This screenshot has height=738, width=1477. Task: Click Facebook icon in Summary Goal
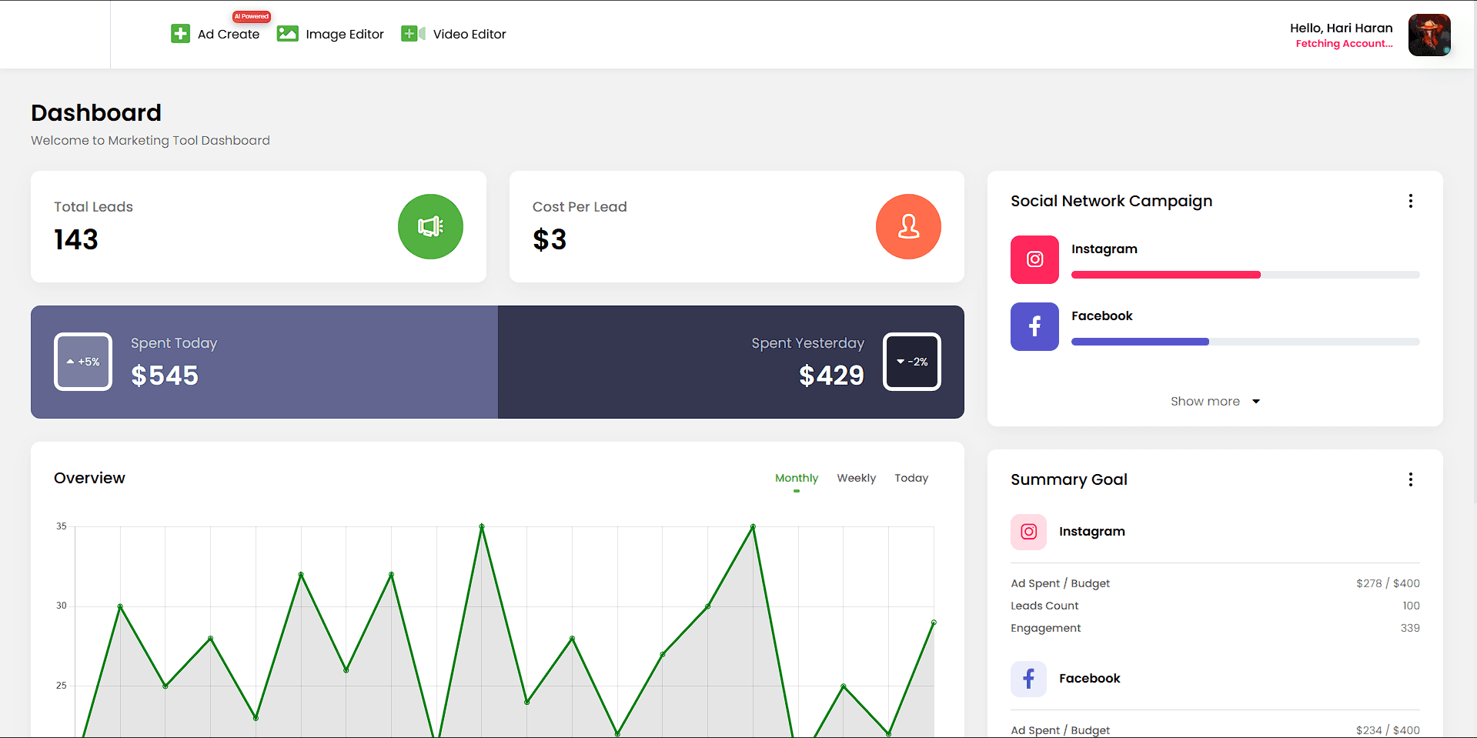pos(1028,679)
